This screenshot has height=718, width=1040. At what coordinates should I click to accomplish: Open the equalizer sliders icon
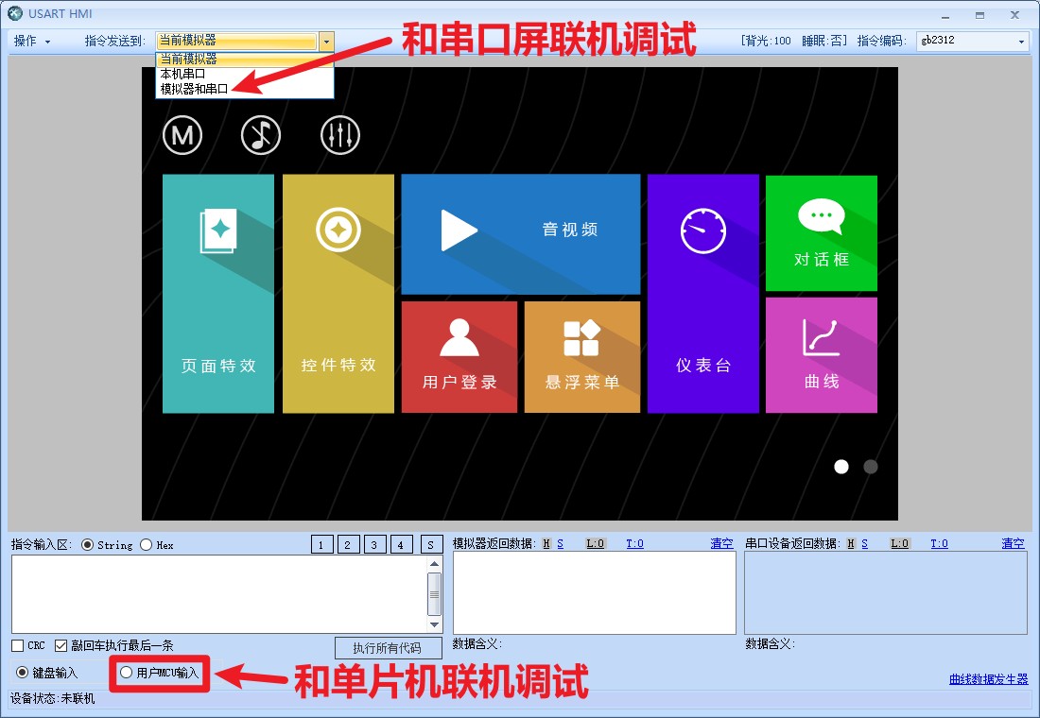pos(339,136)
